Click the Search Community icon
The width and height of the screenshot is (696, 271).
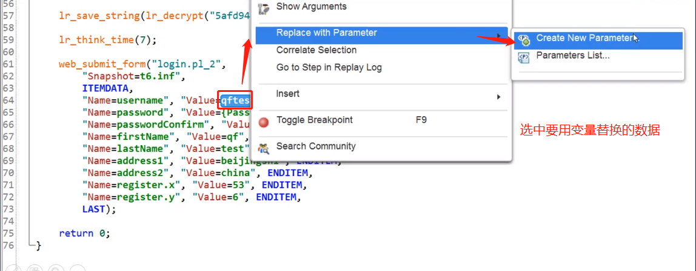point(264,148)
